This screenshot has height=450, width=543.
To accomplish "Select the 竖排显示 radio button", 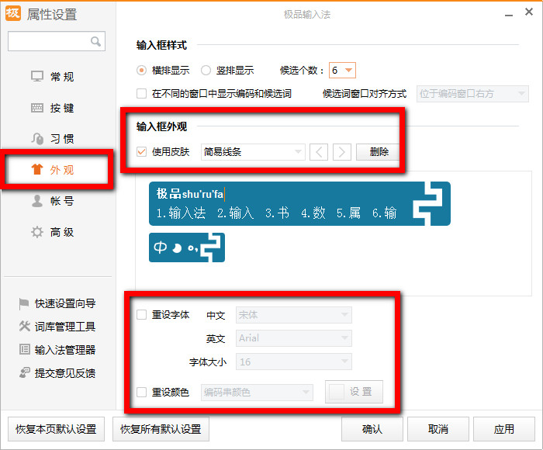I will coord(206,70).
